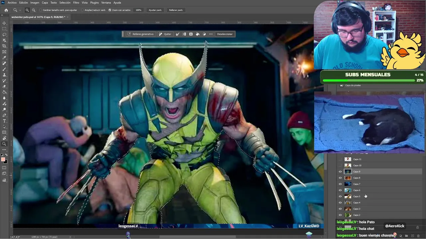Hide the Capa 5 layer
Screen dimensions: 426x239
(x=340, y=197)
